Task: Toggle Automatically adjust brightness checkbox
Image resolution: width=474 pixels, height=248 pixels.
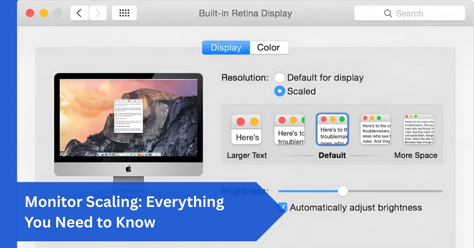Action: [x=282, y=207]
